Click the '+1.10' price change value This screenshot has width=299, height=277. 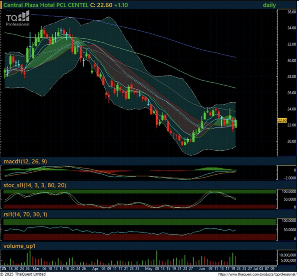pyautogui.click(x=121, y=5)
